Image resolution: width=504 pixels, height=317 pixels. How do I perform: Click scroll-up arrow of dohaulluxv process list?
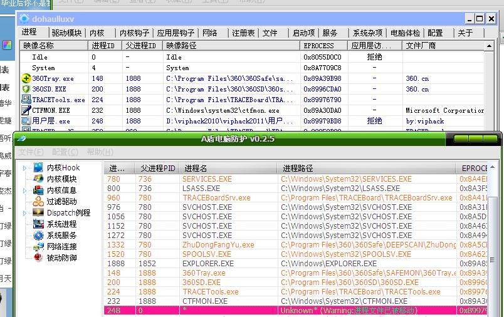pos(489,46)
